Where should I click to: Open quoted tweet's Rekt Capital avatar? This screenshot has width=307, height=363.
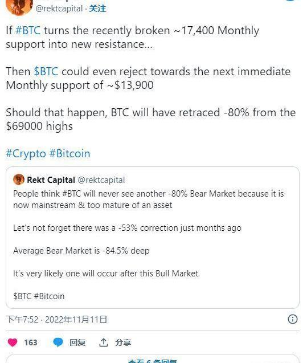(x=19, y=180)
